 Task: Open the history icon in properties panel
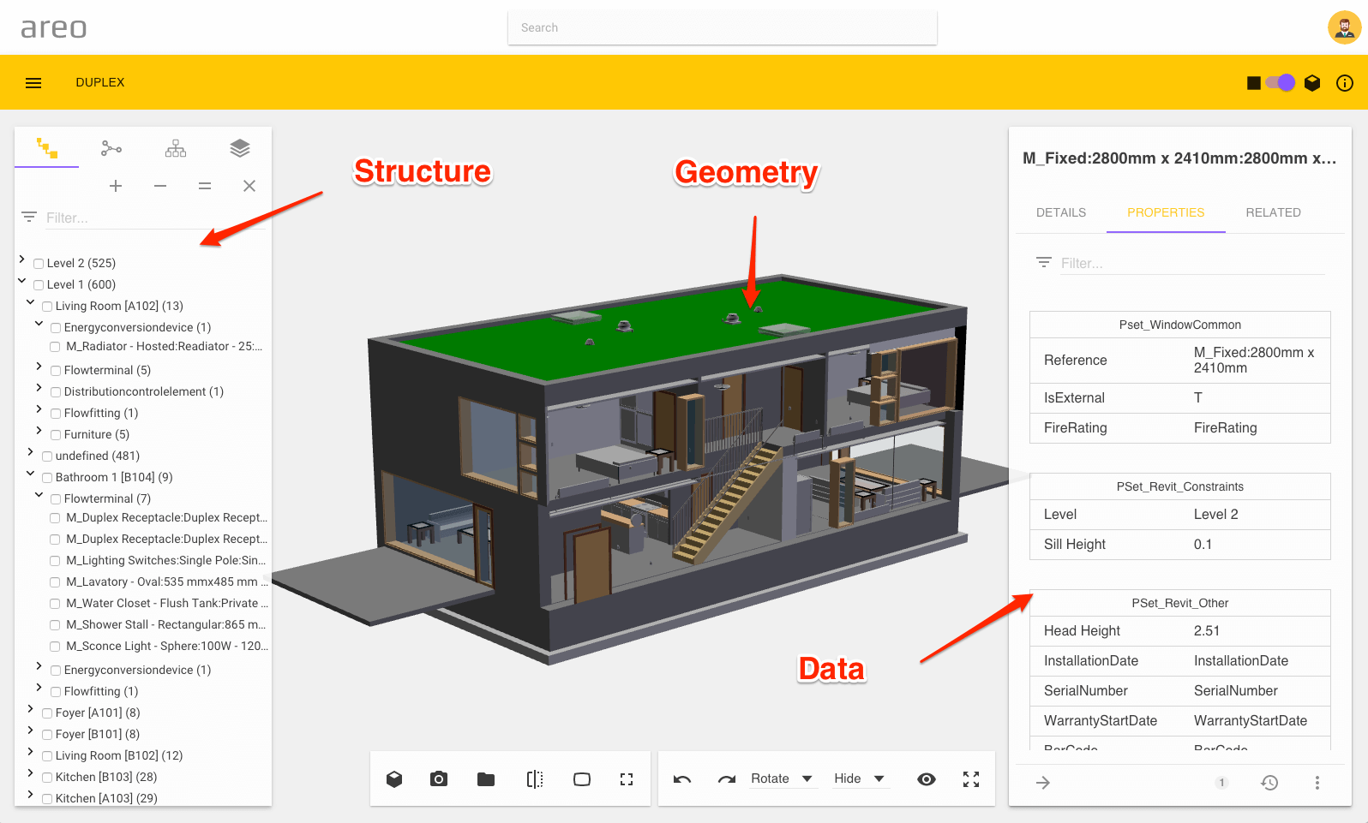click(1269, 782)
